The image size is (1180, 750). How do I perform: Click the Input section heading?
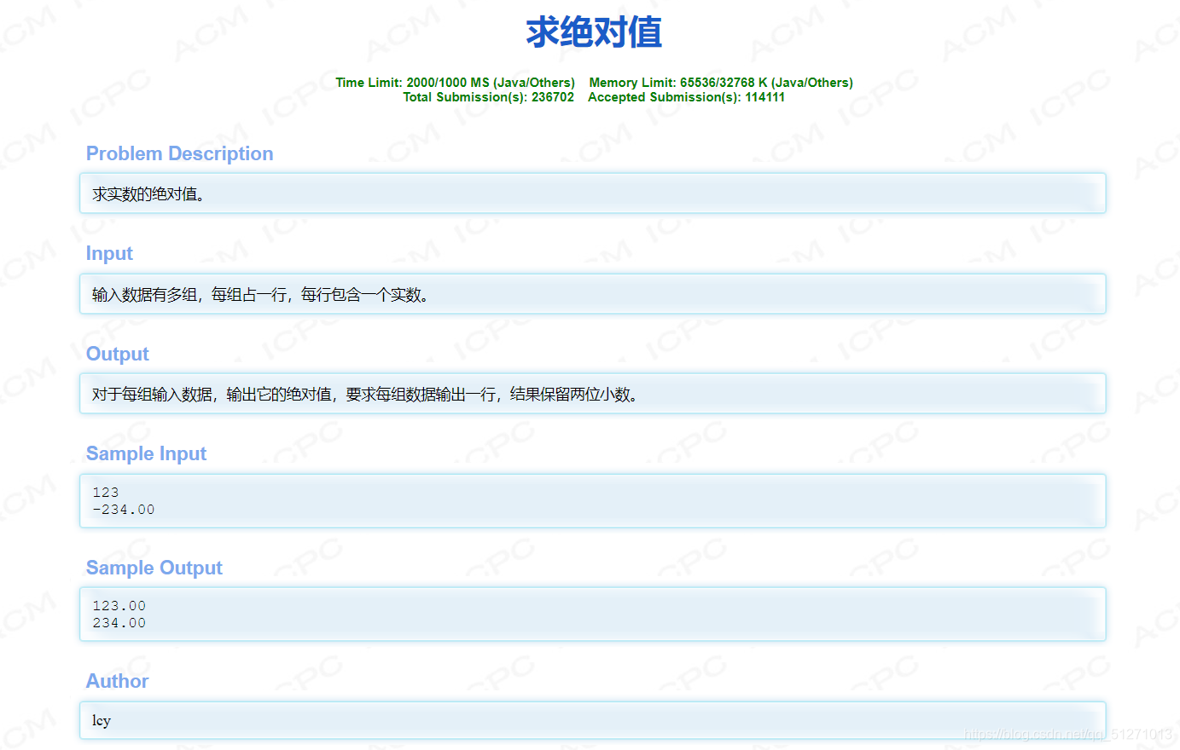pyautogui.click(x=109, y=253)
